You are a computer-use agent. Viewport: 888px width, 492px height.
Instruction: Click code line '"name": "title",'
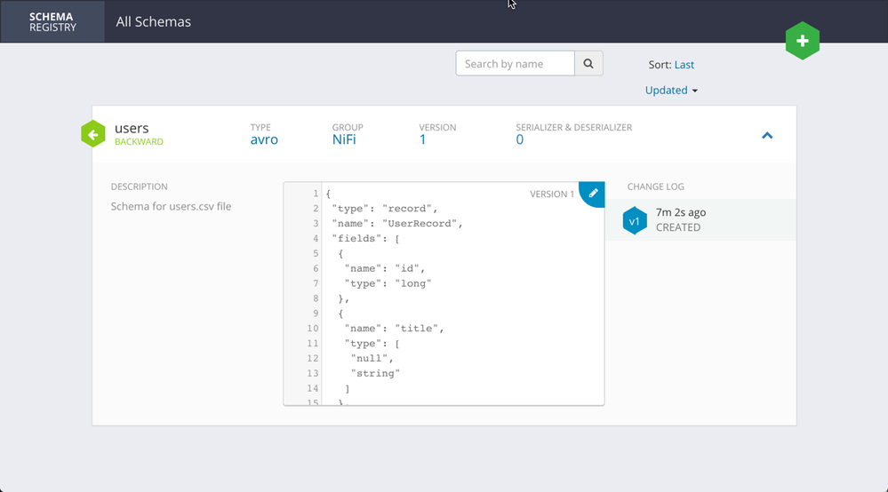(x=394, y=328)
